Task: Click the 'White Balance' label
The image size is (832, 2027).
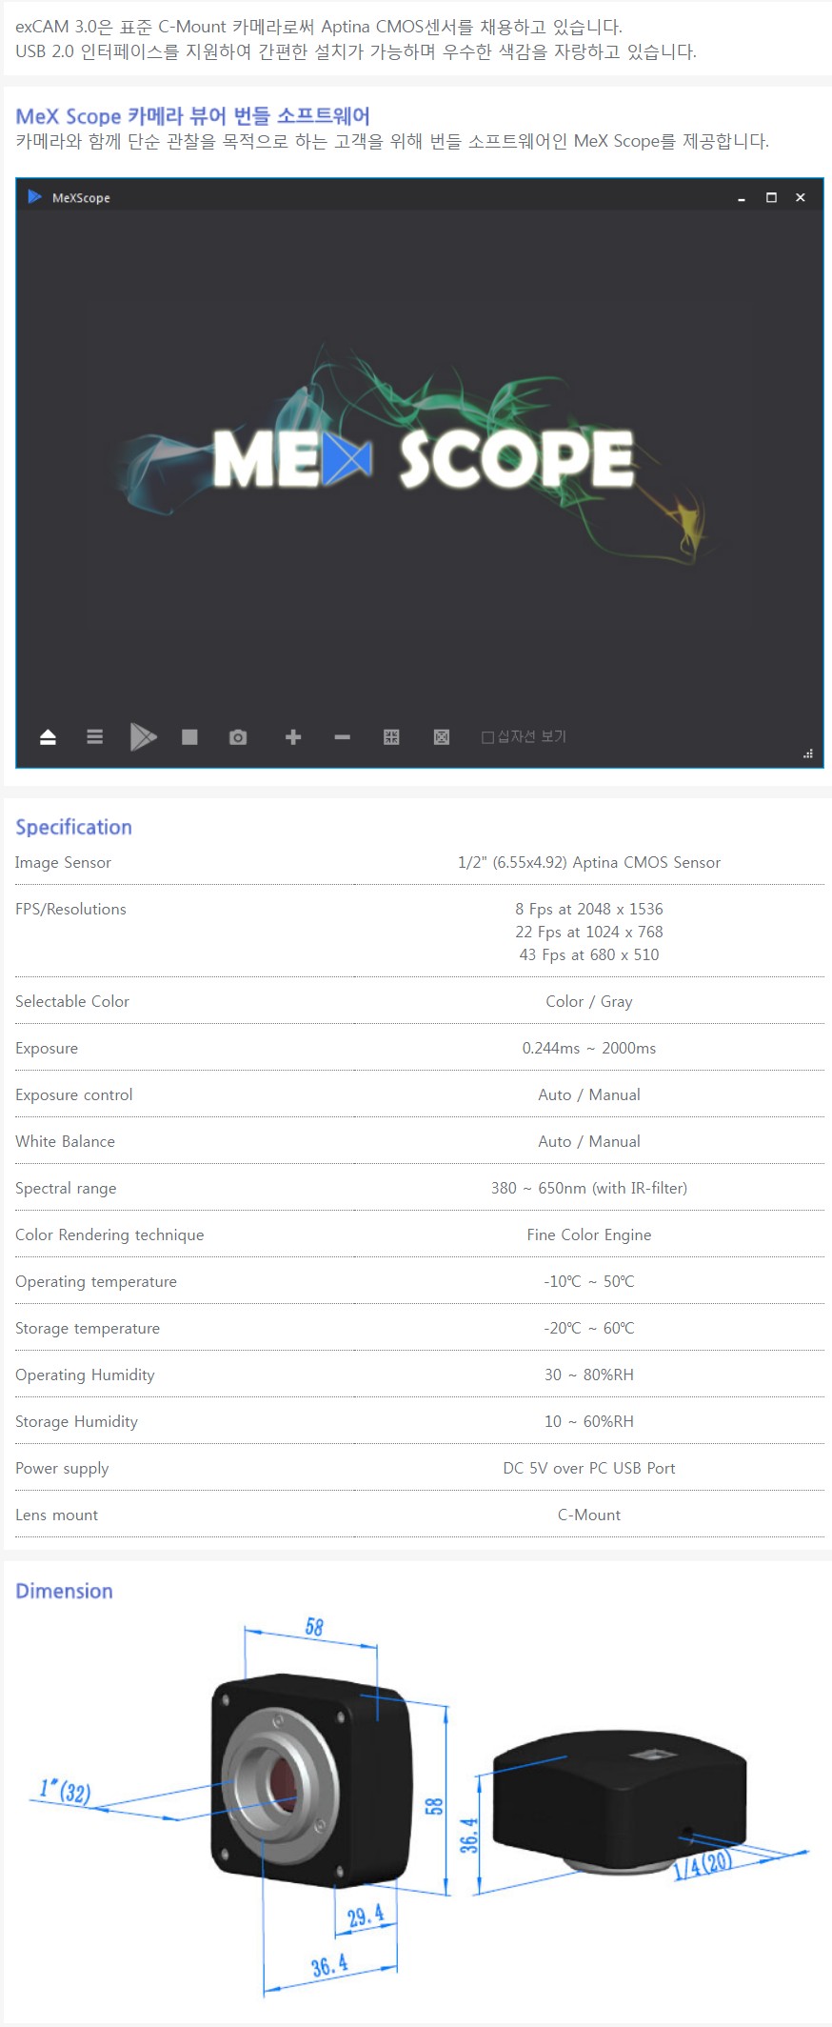Action: [x=65, y=1141]
